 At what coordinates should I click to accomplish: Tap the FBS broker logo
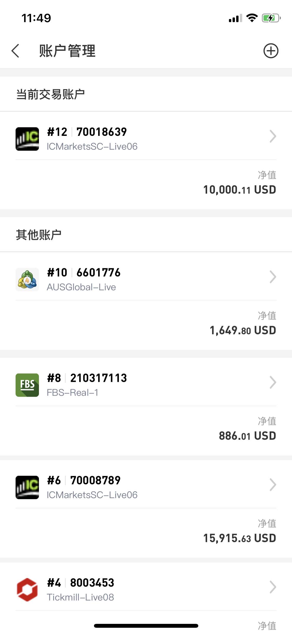27,385
